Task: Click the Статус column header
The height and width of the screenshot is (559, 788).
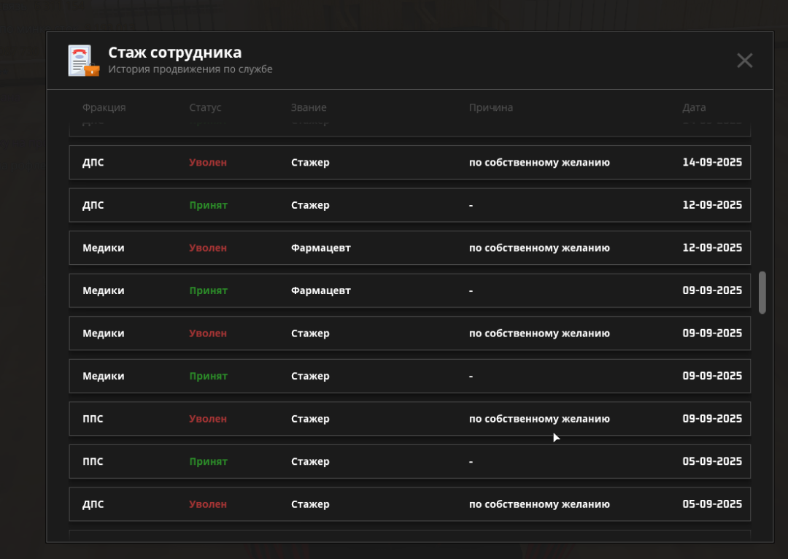Action: (205, 107)
